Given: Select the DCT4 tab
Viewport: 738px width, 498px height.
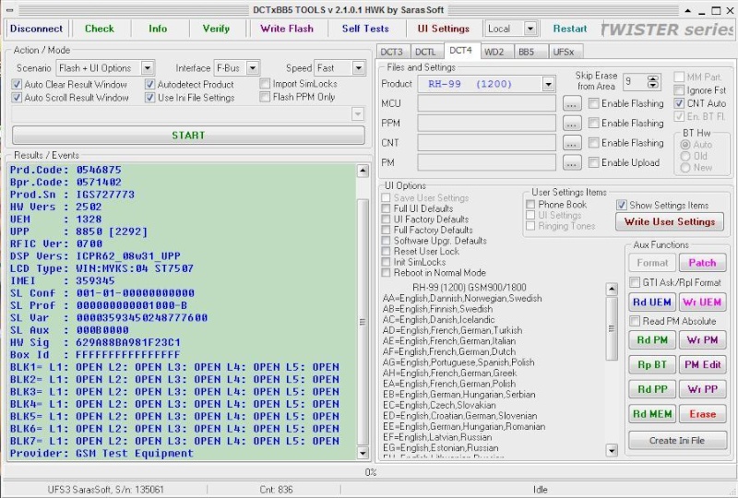Looking at the screenshot, I should 460,51.
